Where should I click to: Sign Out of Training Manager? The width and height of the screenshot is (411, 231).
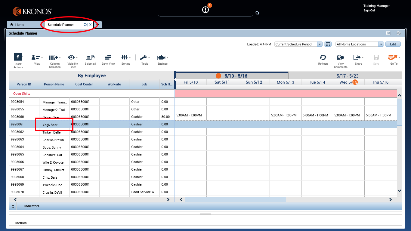click(369, 10)
